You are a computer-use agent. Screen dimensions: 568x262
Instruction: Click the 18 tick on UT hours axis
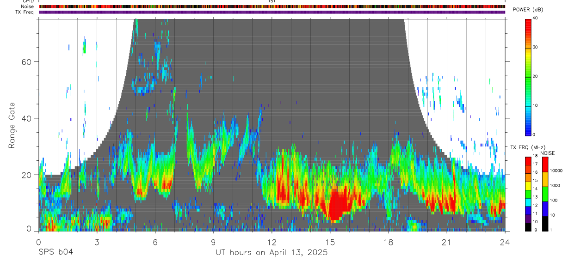pyautogui.click(x=388, y=242)
